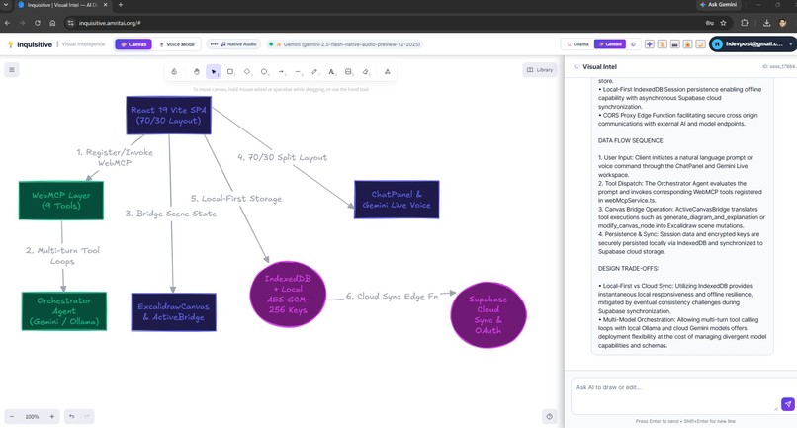Reload the browser page
Image resolution: width=797 pixels, height=428 pixels.
pyautogui.click(x=38, y=23)
